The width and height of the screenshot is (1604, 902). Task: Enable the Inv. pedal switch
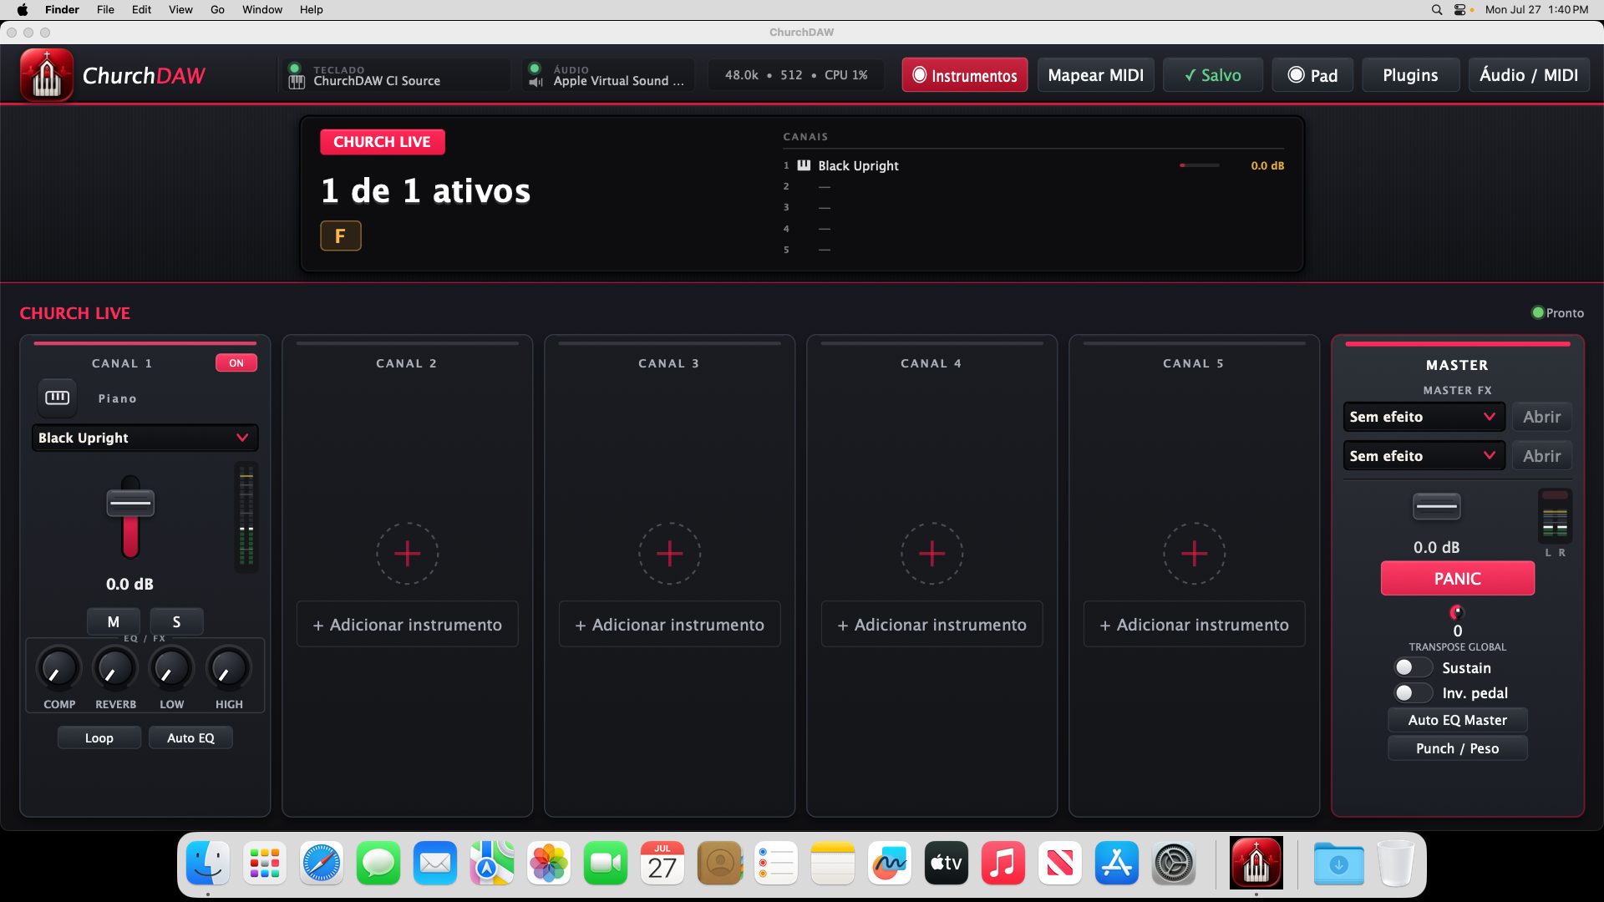1413,692
